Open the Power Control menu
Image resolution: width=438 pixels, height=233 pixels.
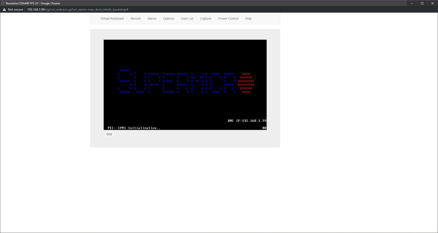point(228,18)
